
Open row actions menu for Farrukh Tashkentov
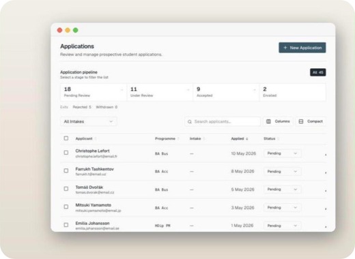(326, 172)
